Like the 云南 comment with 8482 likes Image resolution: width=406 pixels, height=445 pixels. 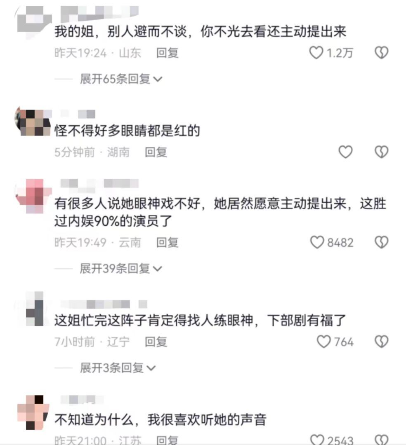(x=317, y=242)
